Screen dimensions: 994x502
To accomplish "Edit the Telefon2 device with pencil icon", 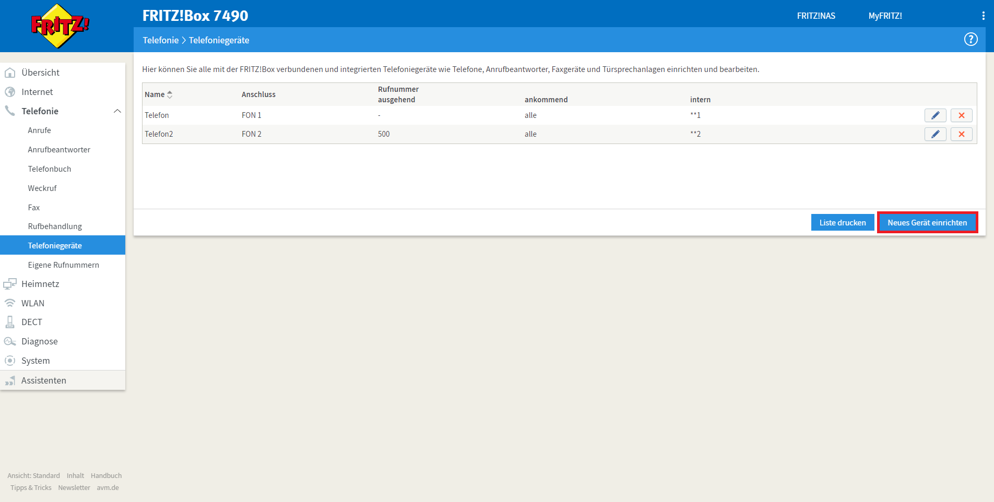I will click(935, 134).
